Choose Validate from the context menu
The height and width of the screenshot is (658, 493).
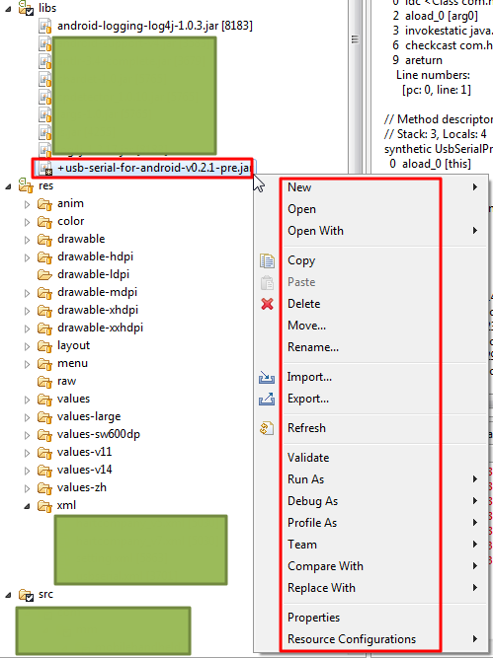click(372, 458)
